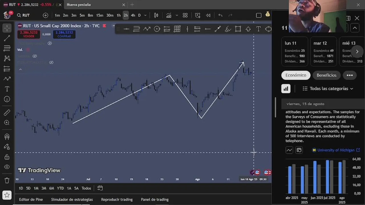Toggle hide all drawings eye icon

[7, 167]
